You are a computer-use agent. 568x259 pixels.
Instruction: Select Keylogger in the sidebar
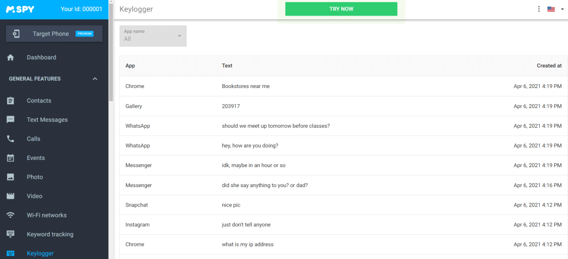click(40, 253)
